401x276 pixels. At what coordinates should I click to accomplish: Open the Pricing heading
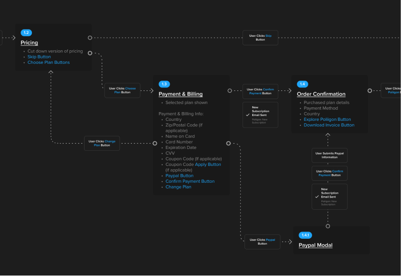point(29,43)
